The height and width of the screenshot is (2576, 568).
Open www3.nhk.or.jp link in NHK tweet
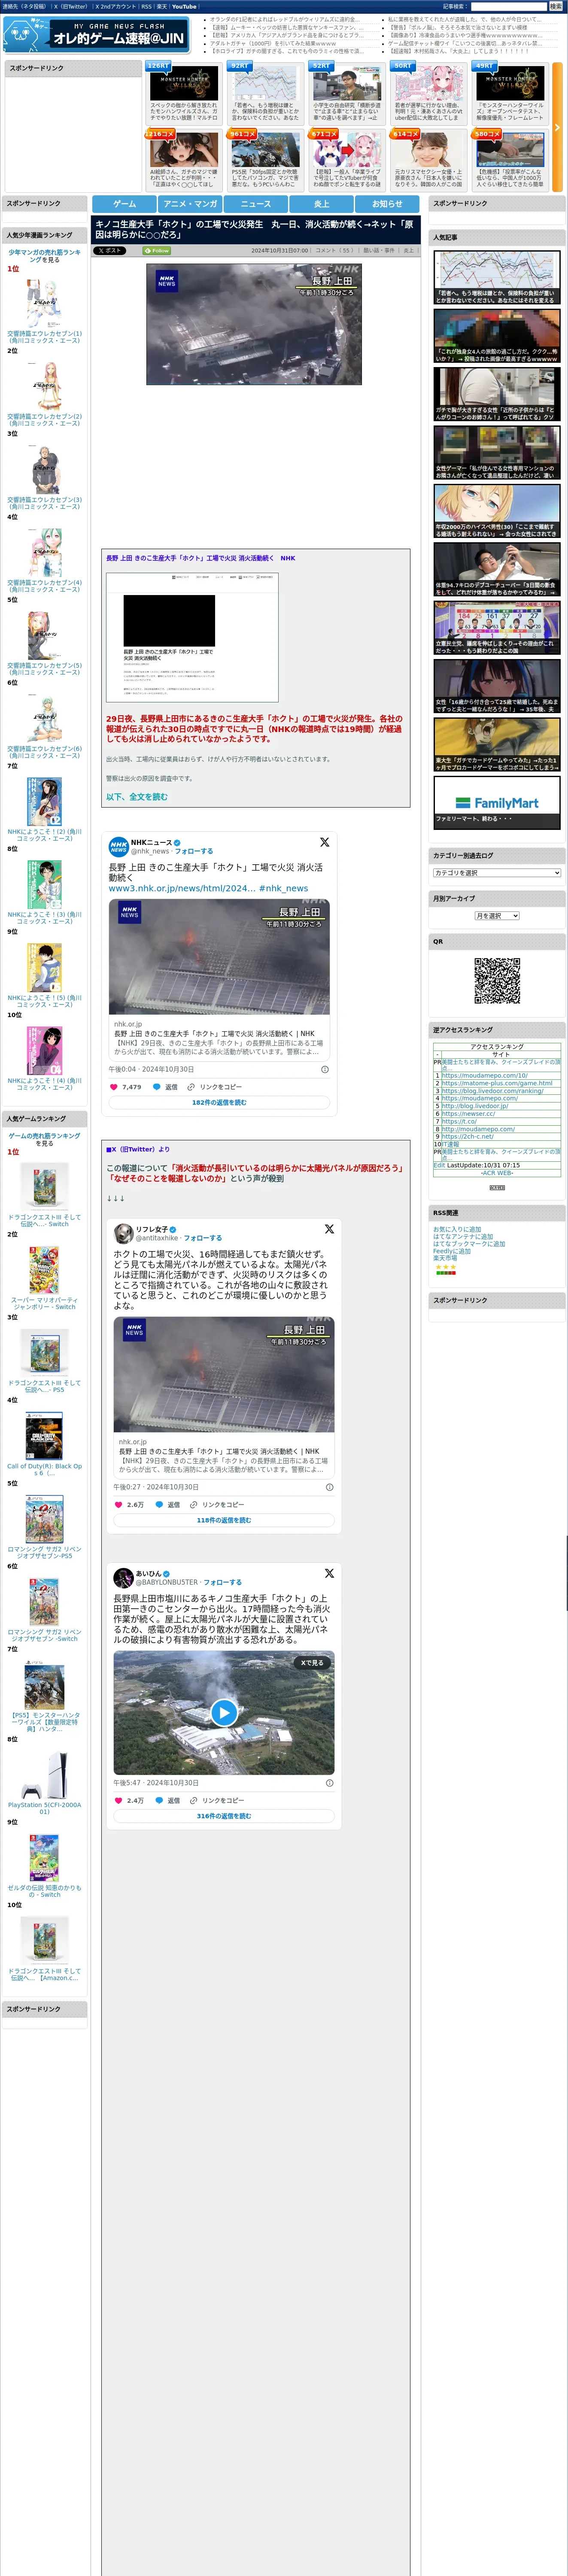pyautogui.click(x=182, y=888)
